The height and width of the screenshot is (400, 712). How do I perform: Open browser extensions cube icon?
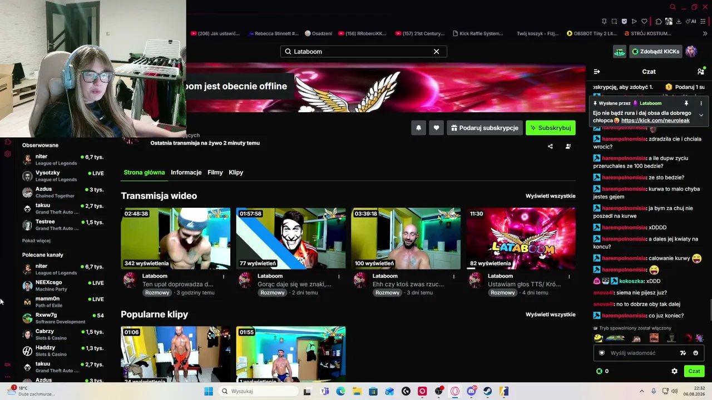[x=659, y=22]
